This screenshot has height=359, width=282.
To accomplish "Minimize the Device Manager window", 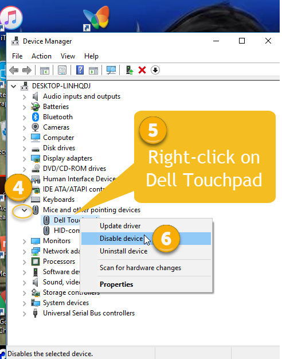I will [x=216, y=41].
